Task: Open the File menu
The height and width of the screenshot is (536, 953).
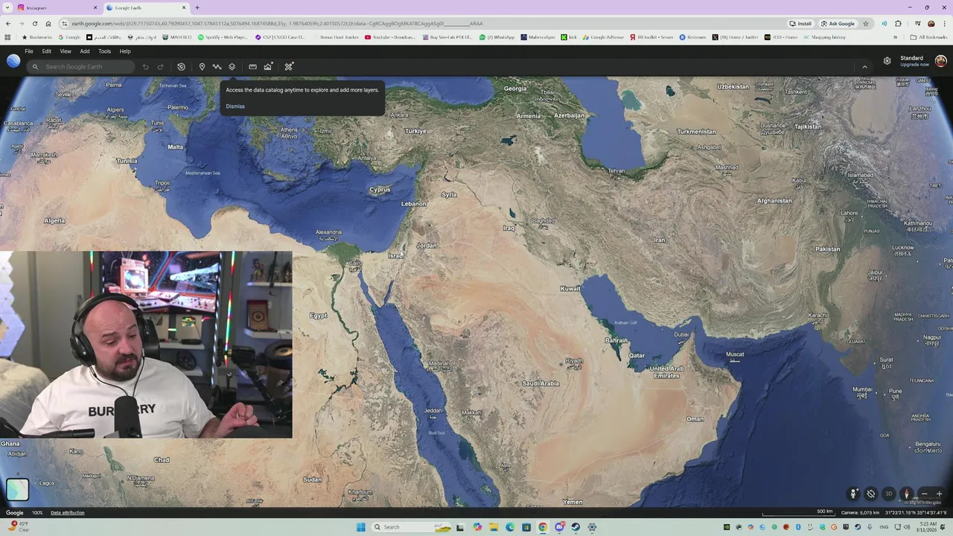Action: (29, 51)
